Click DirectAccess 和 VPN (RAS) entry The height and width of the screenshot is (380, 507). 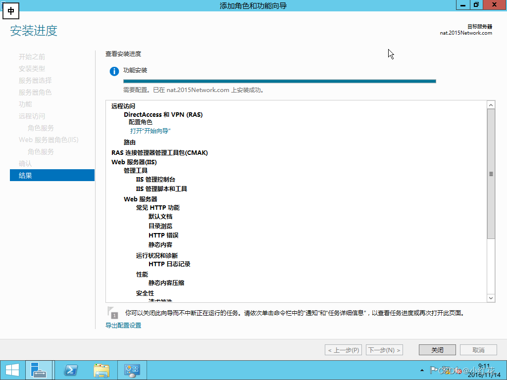click(x=163, y=115)
